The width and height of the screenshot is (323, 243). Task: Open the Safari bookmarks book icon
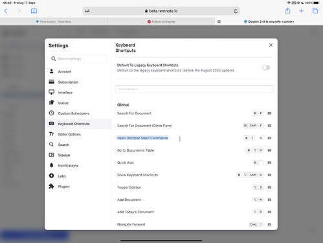tap(34, 11)
